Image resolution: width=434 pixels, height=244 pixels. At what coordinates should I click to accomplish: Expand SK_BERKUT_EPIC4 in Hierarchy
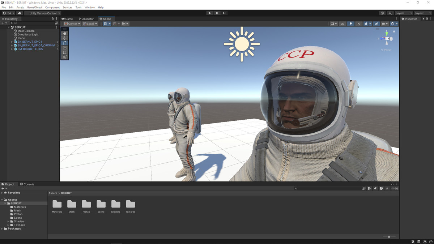(12, 42)
